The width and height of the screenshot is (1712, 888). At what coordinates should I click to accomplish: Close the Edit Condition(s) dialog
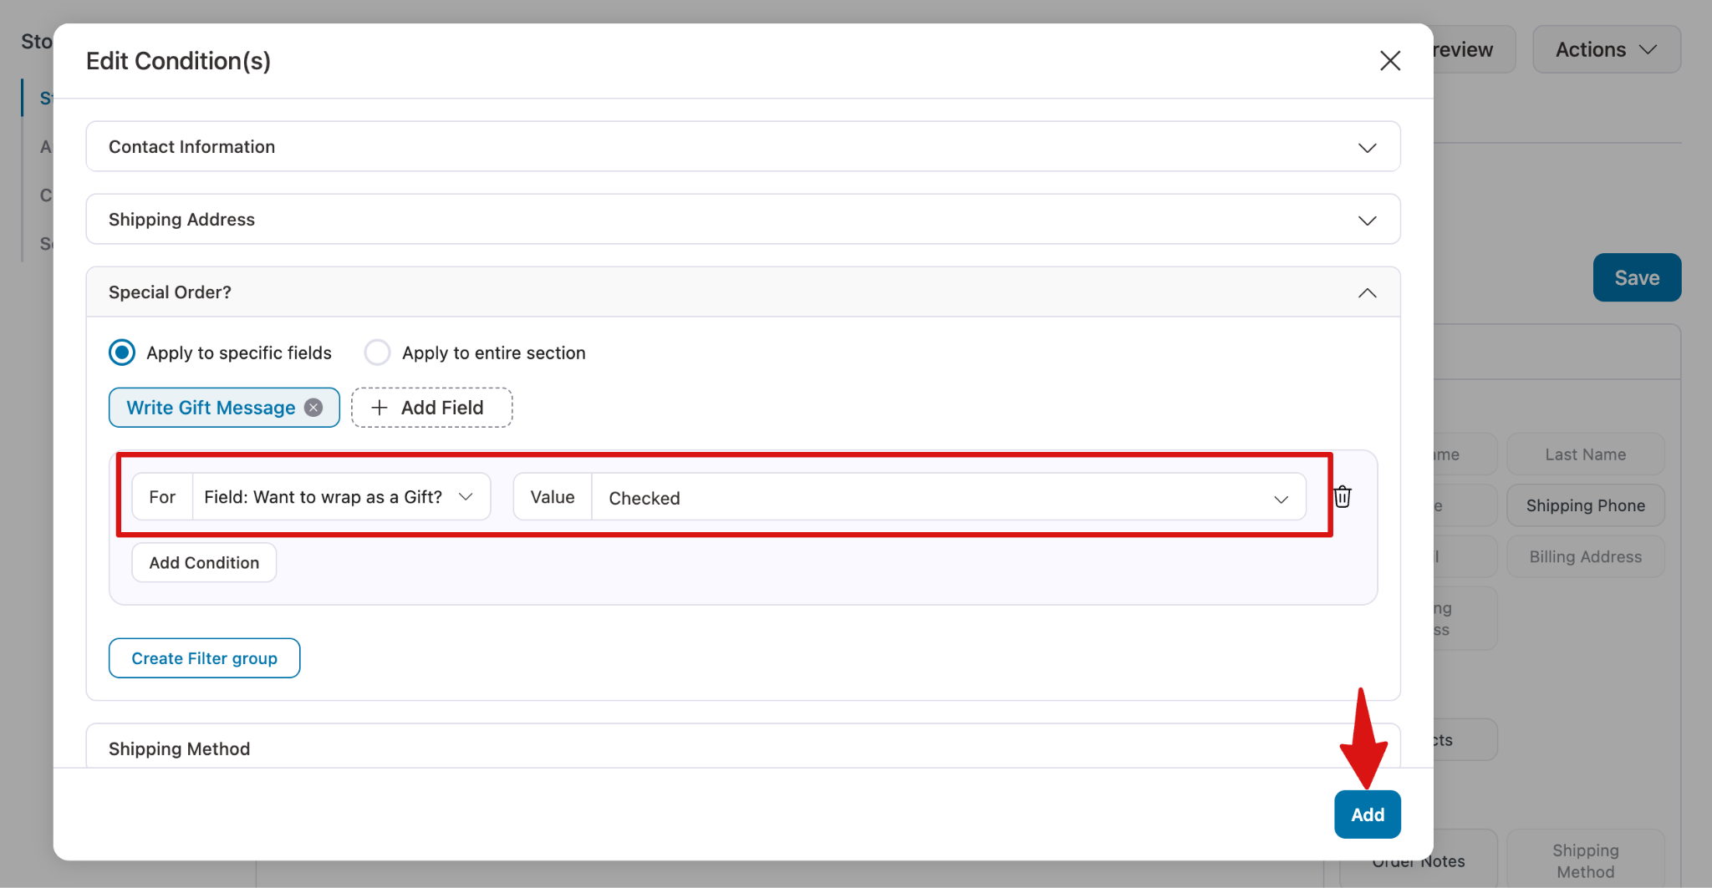[1389, 61]
